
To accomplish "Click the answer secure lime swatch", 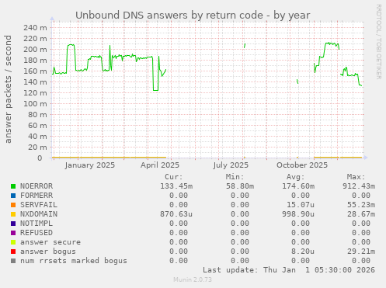I will pos(13,242).
